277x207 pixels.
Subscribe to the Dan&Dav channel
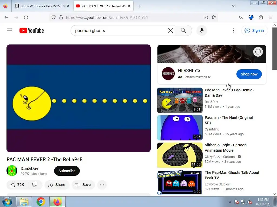click(67, 171)
